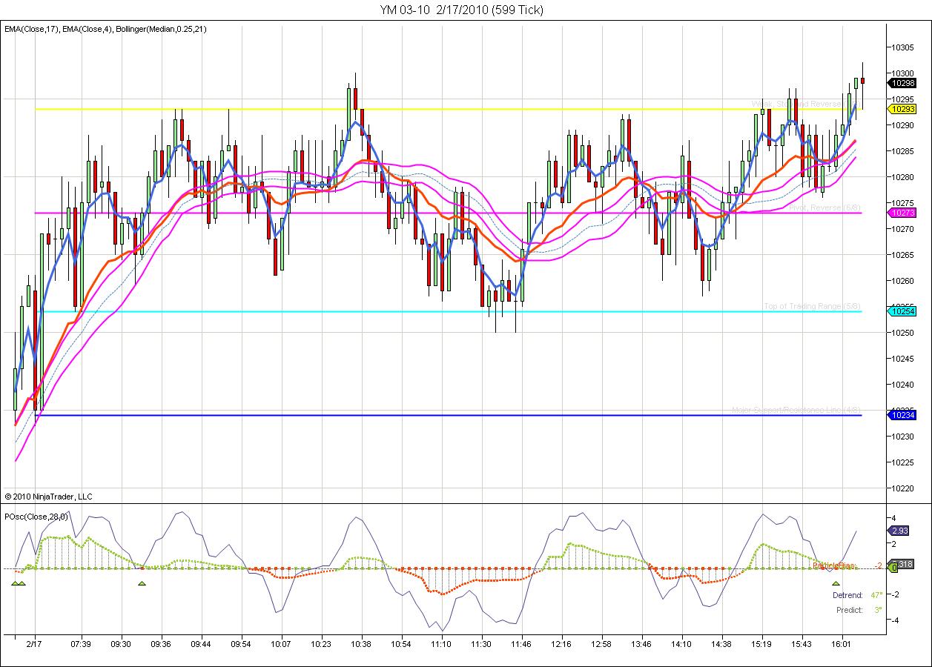Click the black 10298 current price marker
Viewport: 932px width, 667px height.
[902, 83]
